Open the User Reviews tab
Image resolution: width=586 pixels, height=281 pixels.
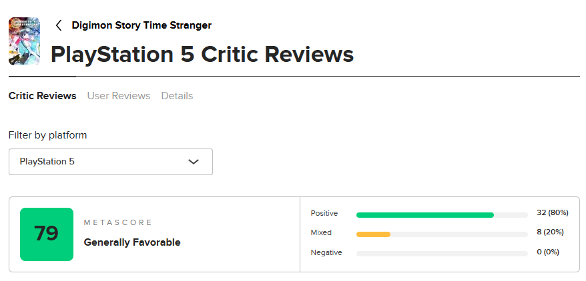click(x=119, y=96)
